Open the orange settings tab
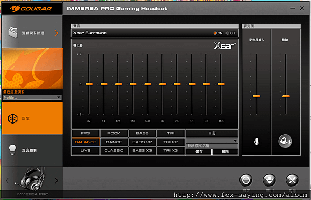311x200 pixels. [32, 118]
